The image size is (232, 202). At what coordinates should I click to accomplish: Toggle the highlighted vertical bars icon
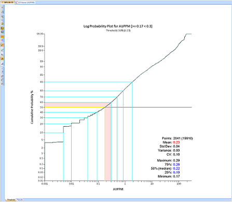pos(2,36)
